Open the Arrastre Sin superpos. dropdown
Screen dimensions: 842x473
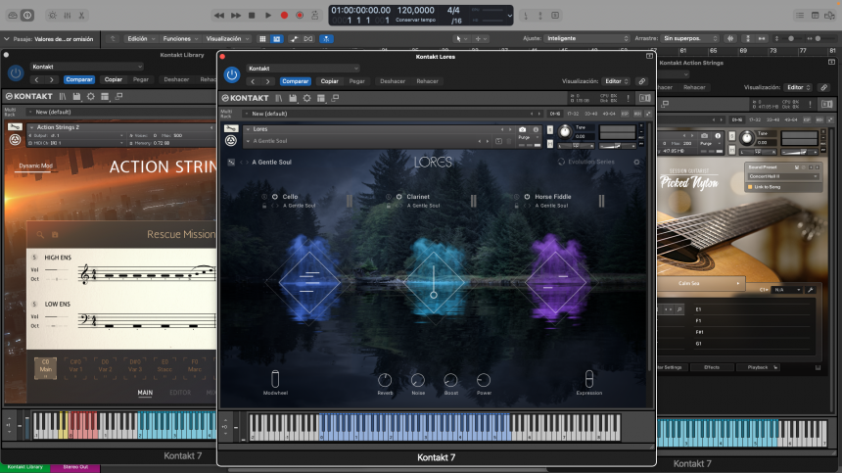[x=690, y=38]
